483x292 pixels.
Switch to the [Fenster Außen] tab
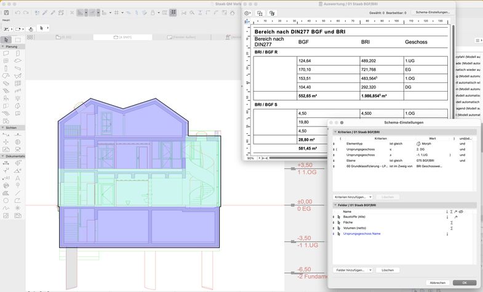pos(183,37)
